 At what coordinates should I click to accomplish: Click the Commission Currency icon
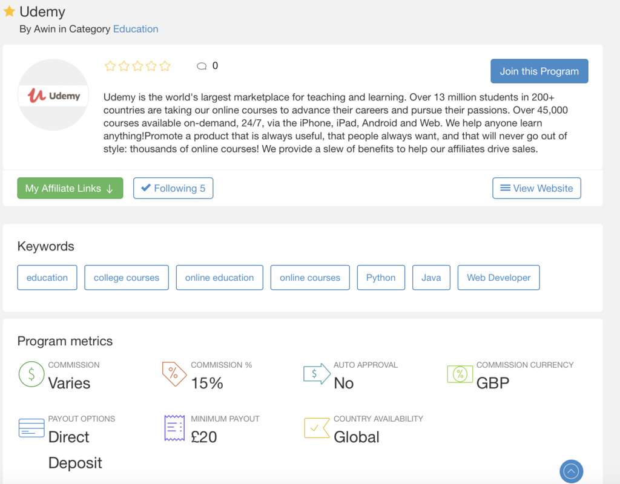coord(460,374)
